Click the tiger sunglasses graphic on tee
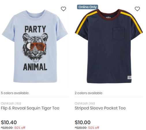146x130 pixels. 36,47
